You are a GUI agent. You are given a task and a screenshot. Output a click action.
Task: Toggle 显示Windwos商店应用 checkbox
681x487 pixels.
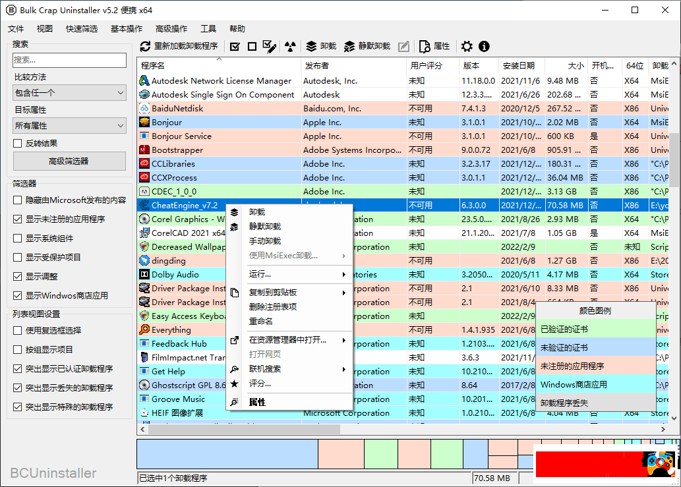17,296
